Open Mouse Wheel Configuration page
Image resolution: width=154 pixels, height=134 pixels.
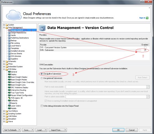[x=22, y=95]
